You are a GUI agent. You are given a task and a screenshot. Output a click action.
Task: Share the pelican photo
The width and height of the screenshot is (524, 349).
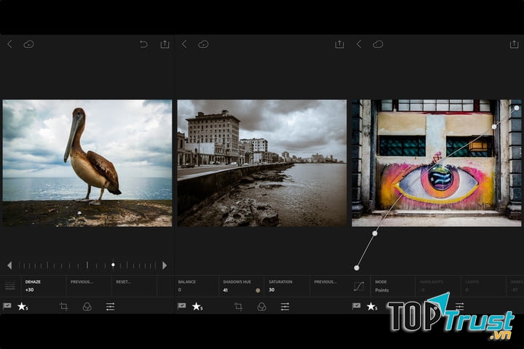pyautogui.click(x=164, y=44)
